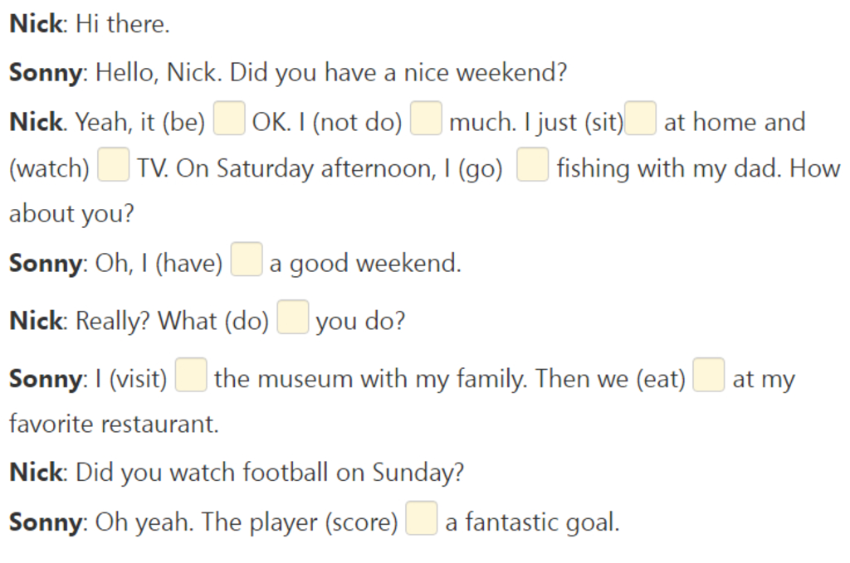This screenshot has width=850, height=563.
Task: Click the blank after "it (be)"
Action: [229, 118]
